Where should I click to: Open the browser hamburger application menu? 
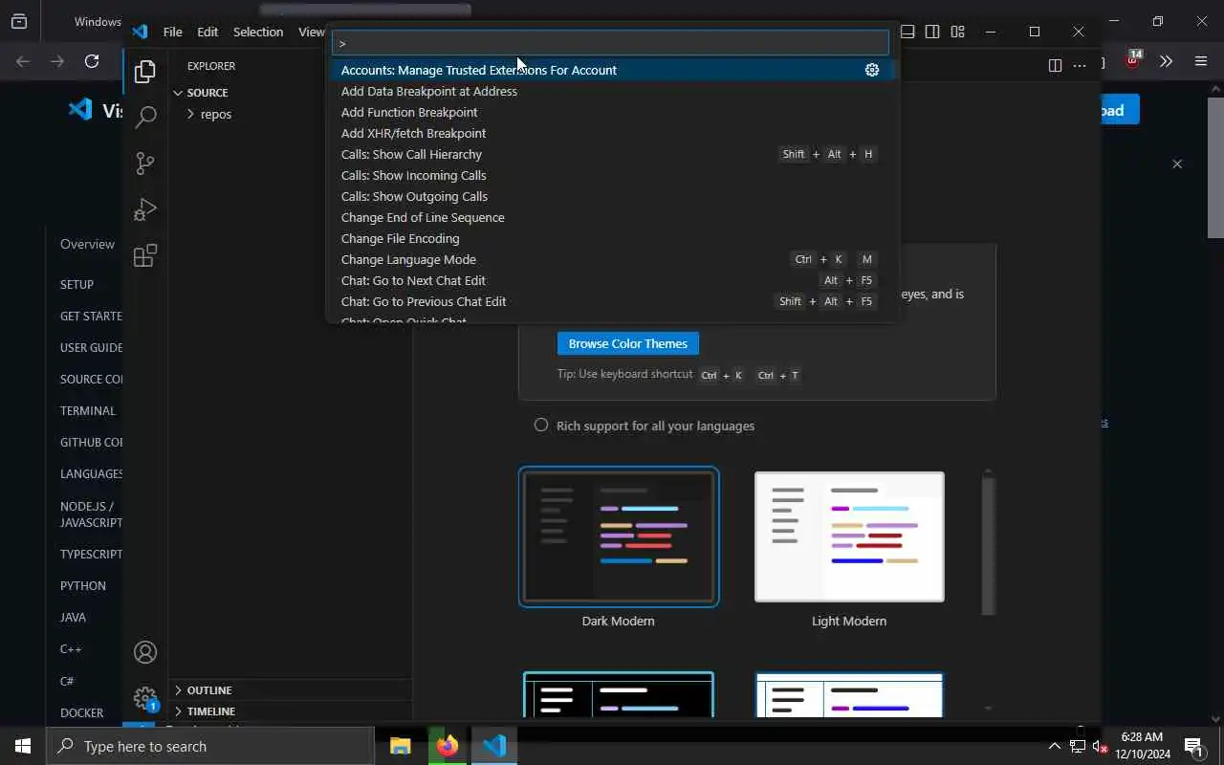click(x=1201, y=61)
